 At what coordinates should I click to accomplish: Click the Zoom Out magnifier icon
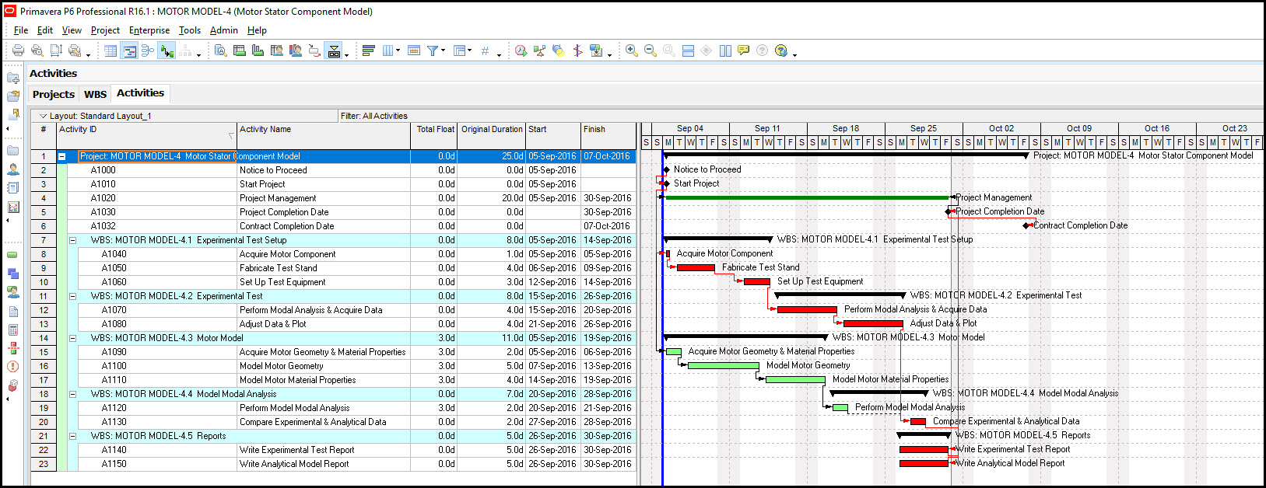(651, 51)
